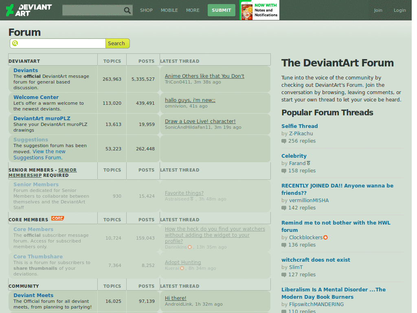The image size is (417, 313).
Task: Click the reply bubble icon by 127 replies
Action: (x=284, y=275)
